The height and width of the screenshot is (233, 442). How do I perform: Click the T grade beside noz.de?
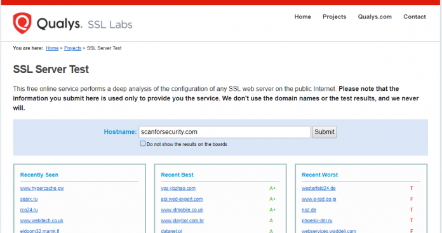[x=412, y=210]
